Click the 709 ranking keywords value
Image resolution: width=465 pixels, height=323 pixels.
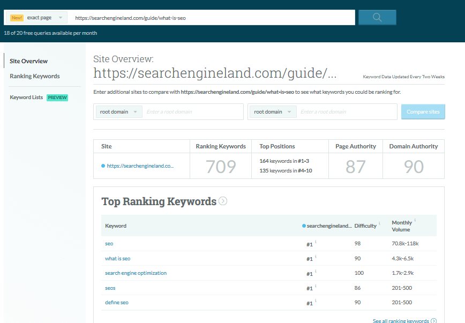click(221, 167)
